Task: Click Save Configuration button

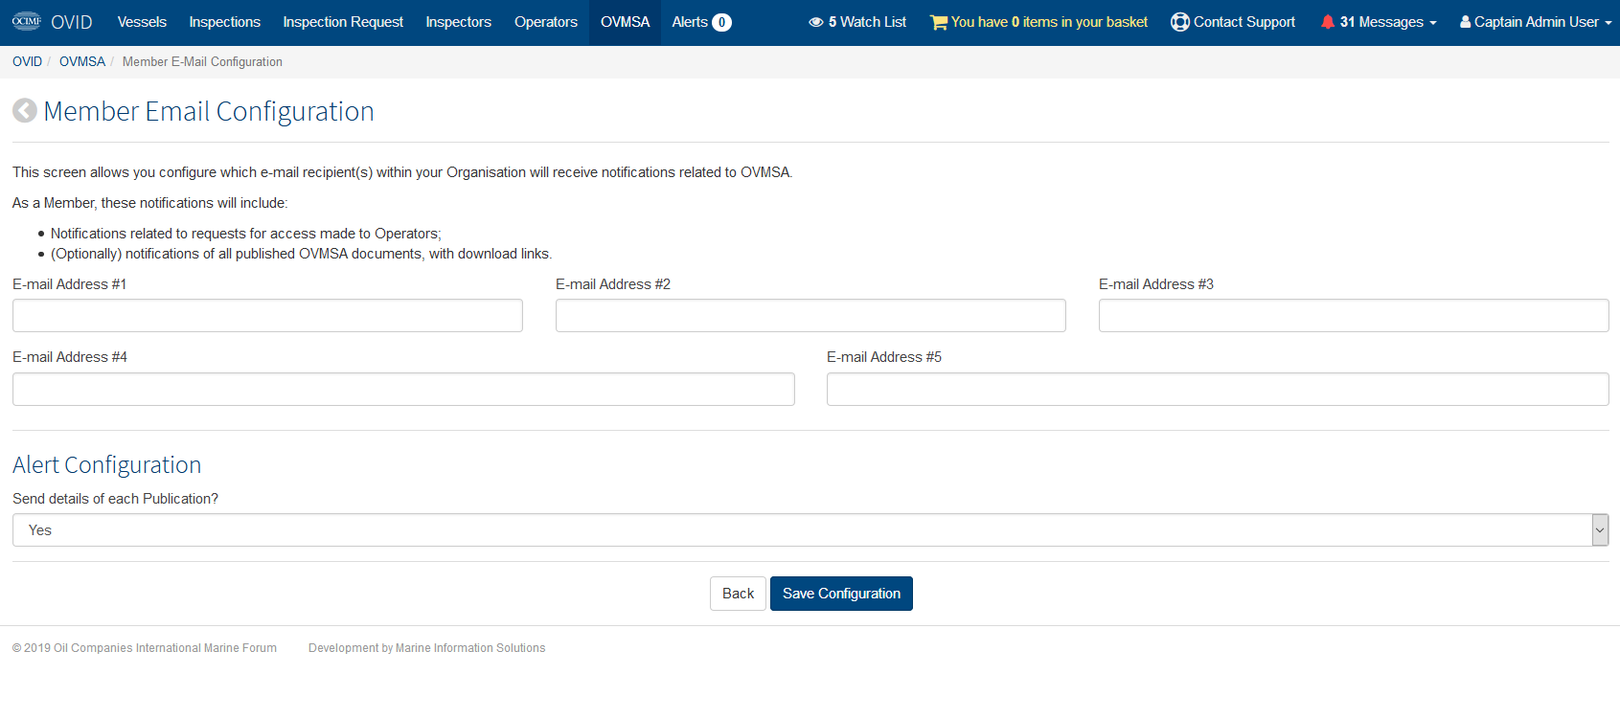Action: tap(841, 594)
